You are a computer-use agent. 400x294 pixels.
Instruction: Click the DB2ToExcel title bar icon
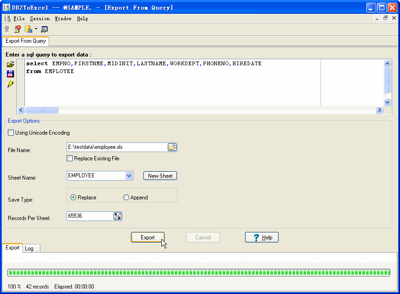(x=6, y=7)
